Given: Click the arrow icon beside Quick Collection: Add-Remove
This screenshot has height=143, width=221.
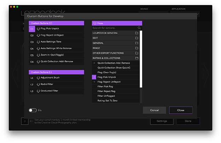Looking at the screenshot, I should pyautogui.click(x=94, y=63).
